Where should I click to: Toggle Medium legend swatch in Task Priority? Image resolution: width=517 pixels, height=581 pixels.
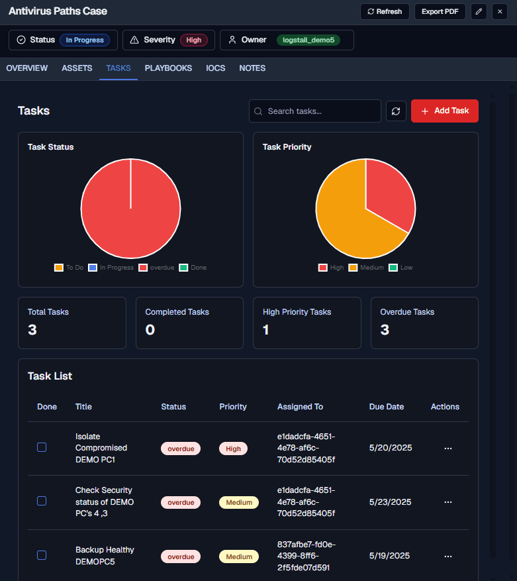pos(353,268)
